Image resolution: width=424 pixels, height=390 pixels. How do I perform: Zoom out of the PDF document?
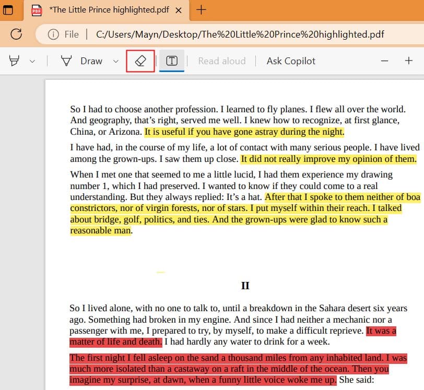tap(384, 61)
